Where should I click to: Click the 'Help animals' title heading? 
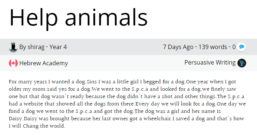click(x=79, y=18)
